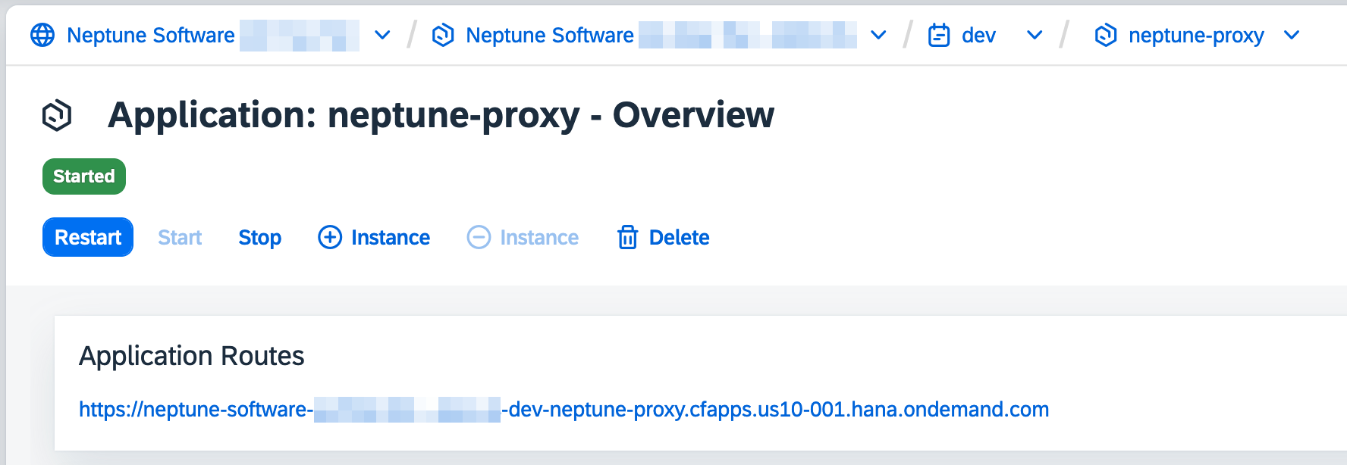Add an instance with plus Instance button

click(x=374, y=237)
